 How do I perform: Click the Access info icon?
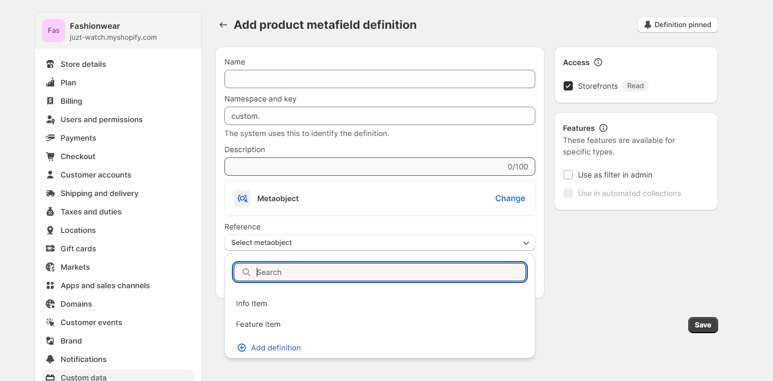pyautogui.click(x=598, y=62)
